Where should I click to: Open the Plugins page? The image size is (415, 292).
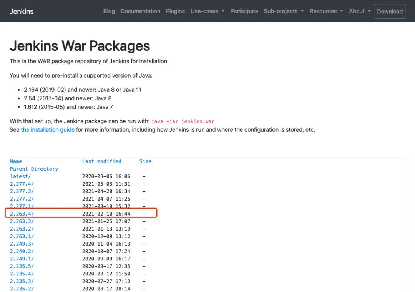[x=175, y=11]
